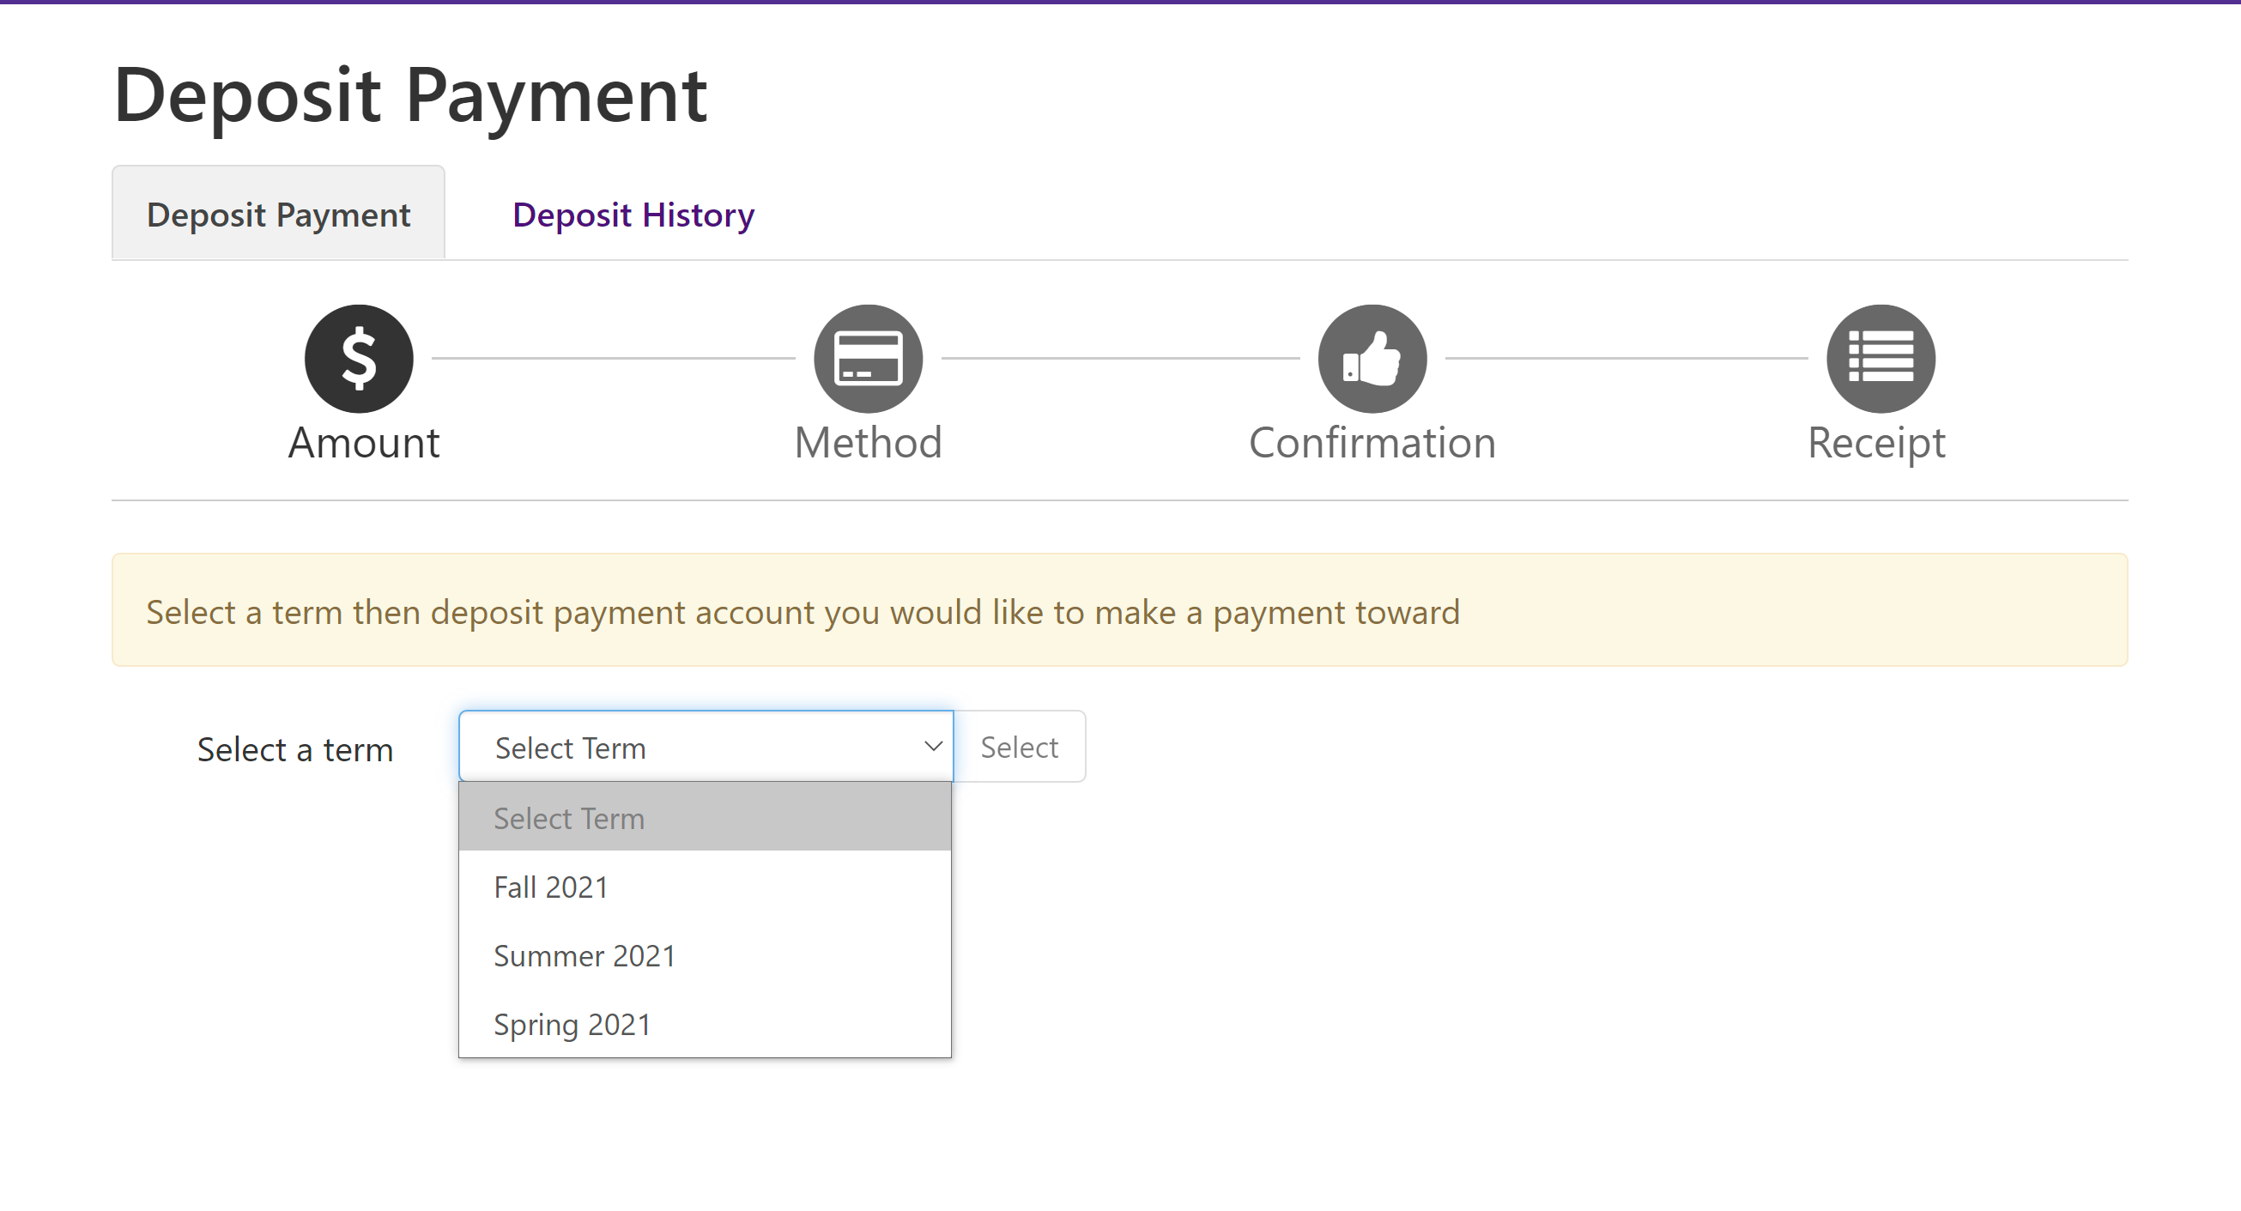Click the Confirmation step label
The width and height of the screenshot is (2241, 1211).
pos(1372,443)
